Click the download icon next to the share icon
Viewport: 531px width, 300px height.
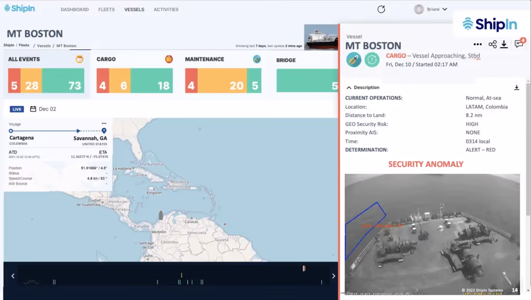coord(503,44)
